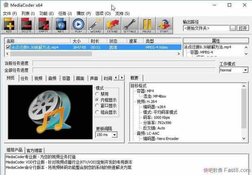This screenshot has width=252, height=175.
Task: Click the 时长 column header
Action: [98, 41]
